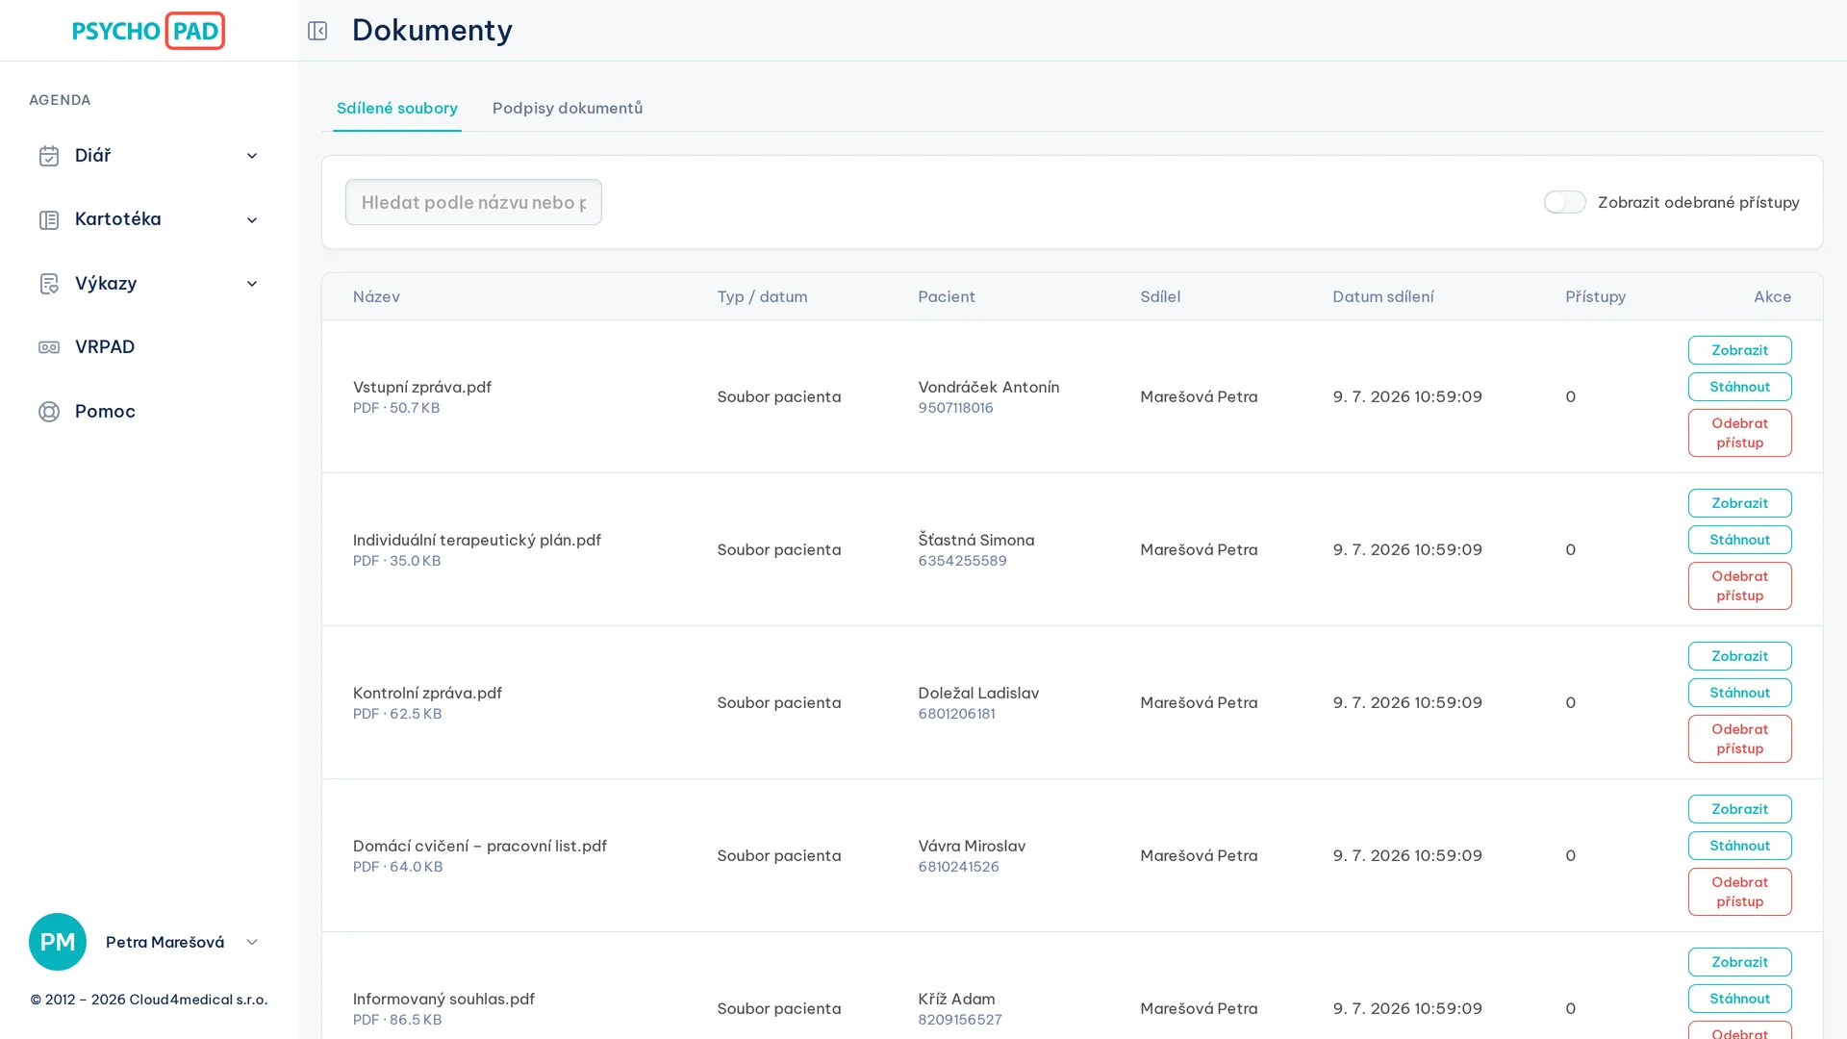The width and height of the screenshot is (1847, 1039).
Task: Click Název column header
Action: coord(376,296)
